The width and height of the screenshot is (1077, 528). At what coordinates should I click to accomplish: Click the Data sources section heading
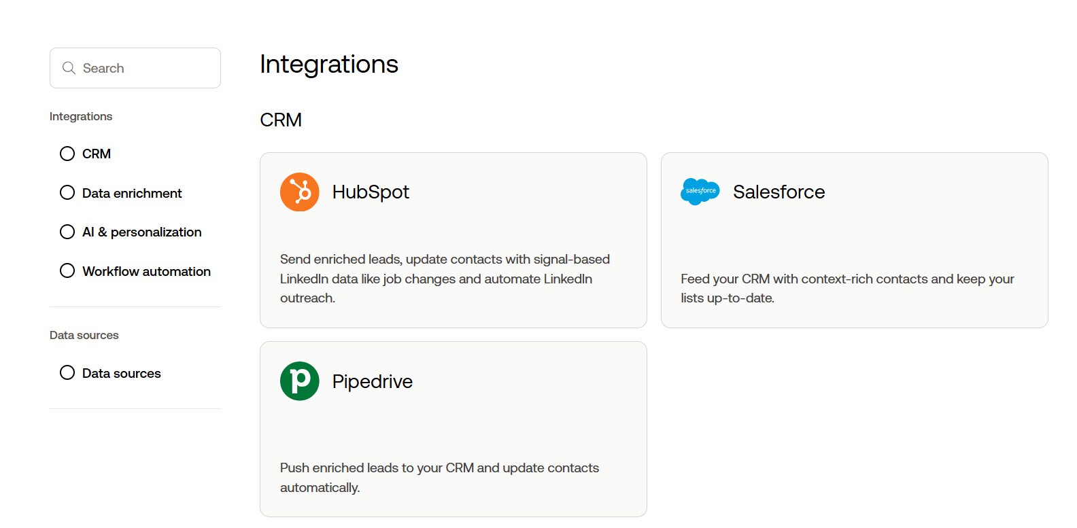pos(84,335)
